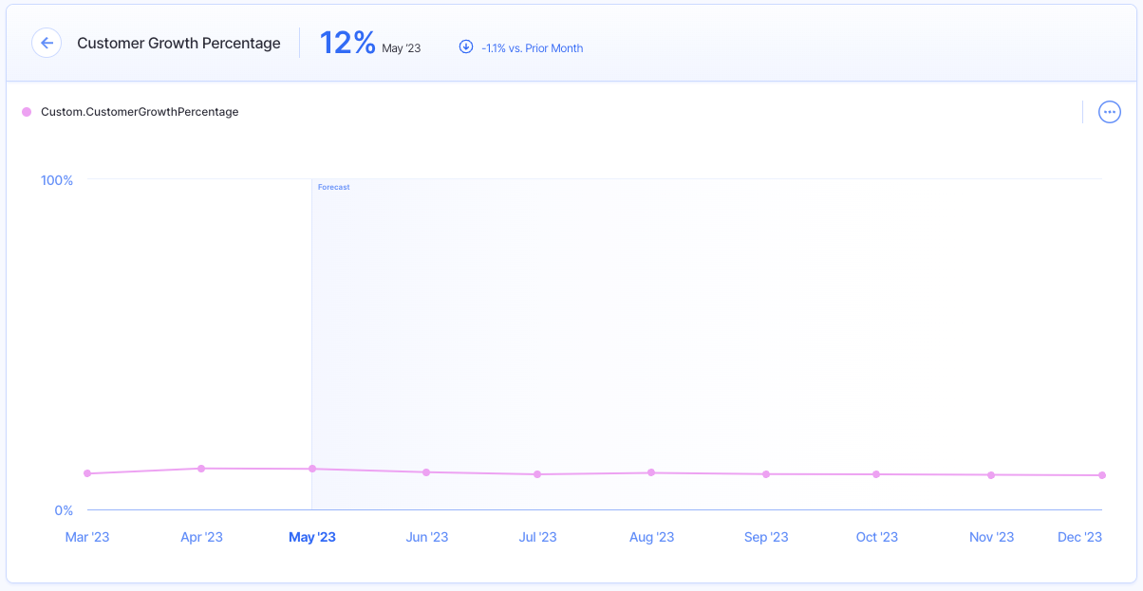The height and width of the screenshot is (591, 1143).
Task: Click the 100% y-axis label
Action: (x=56, y=179)
